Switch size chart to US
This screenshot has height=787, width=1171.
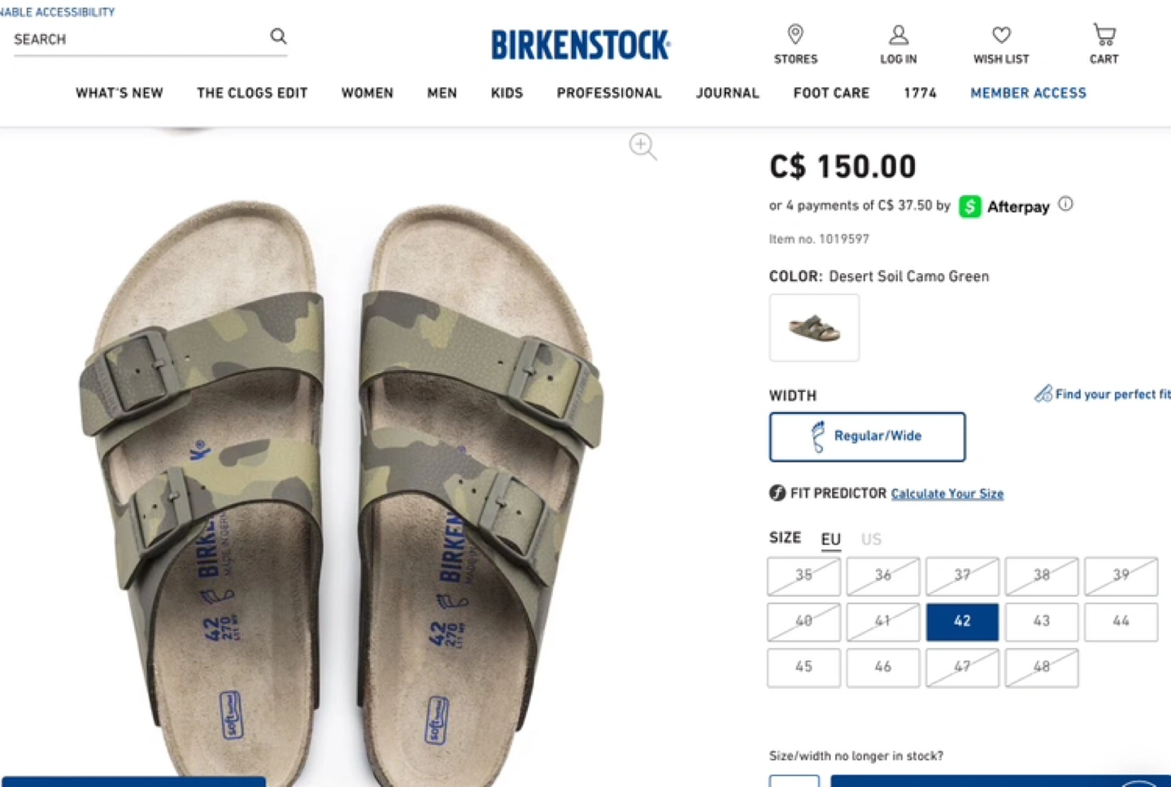pos(871,539)
